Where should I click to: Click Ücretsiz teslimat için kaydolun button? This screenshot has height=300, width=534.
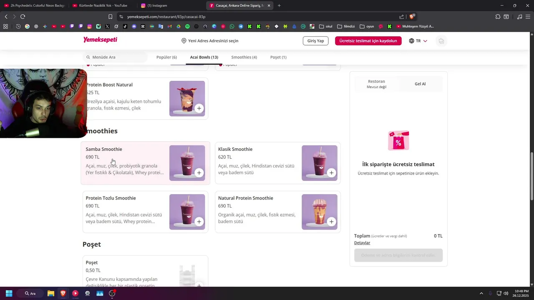point(368,41)
